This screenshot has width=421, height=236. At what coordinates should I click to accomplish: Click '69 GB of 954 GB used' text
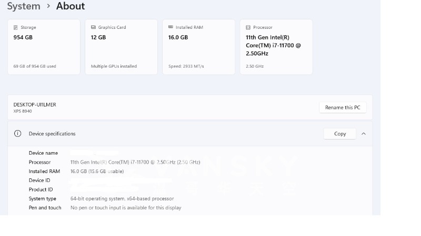coord(35,67)
